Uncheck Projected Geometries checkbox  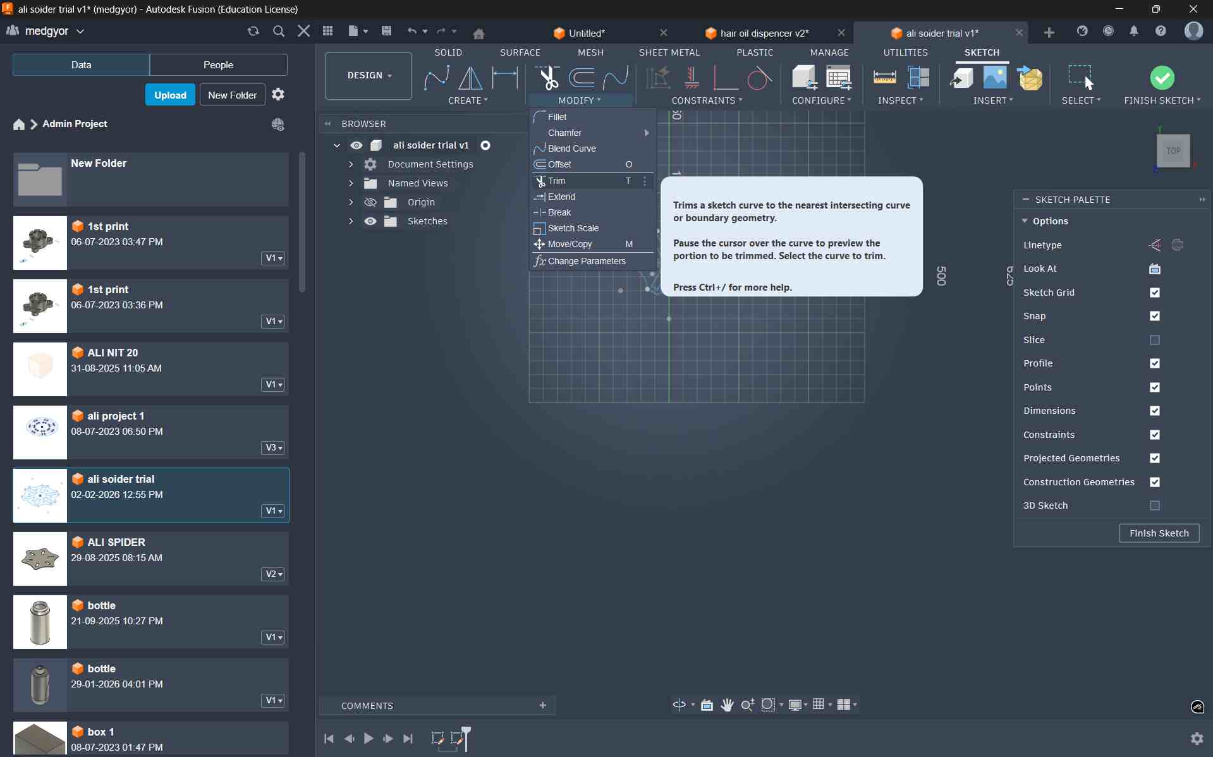(x=1155, y=458)
